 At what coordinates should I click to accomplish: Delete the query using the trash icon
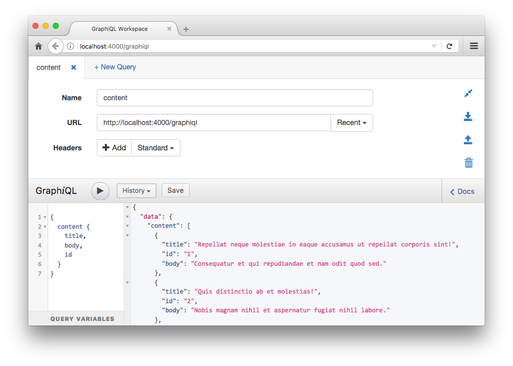(468, 162)
